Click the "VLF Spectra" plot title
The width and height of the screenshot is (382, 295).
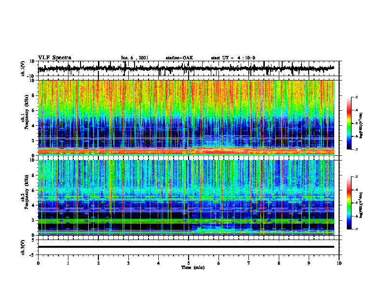click(55, 58)
